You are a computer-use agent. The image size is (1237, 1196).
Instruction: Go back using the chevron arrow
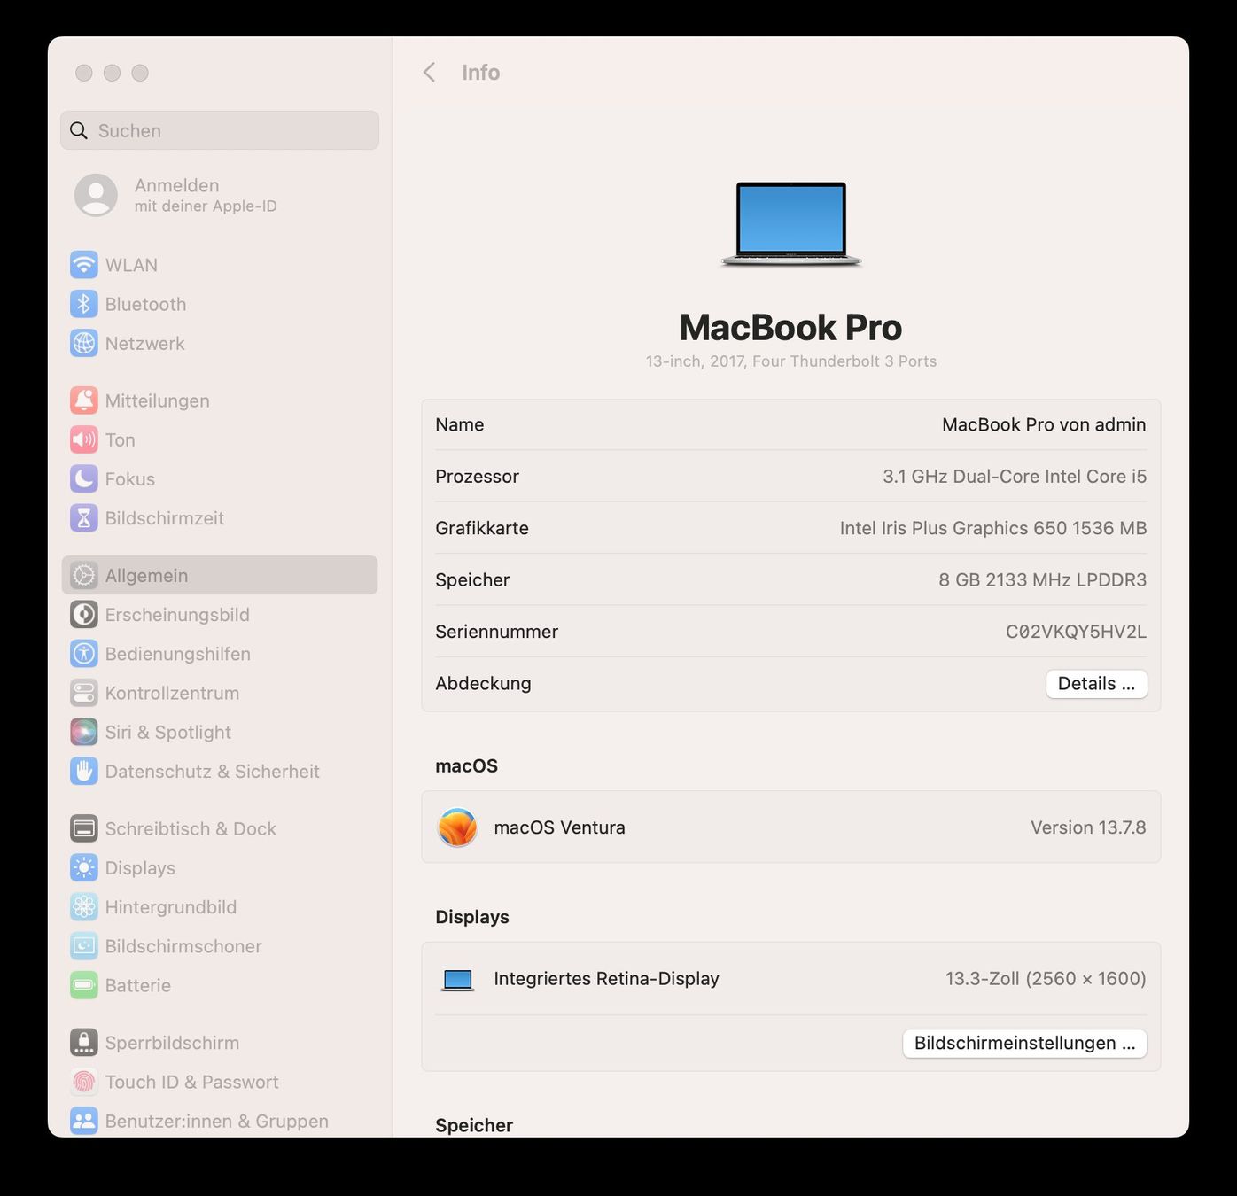click(x=430, y=73)
